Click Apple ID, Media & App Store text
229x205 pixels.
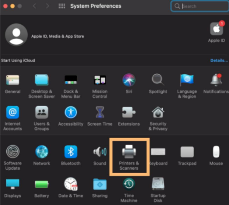tap(58, 37)
